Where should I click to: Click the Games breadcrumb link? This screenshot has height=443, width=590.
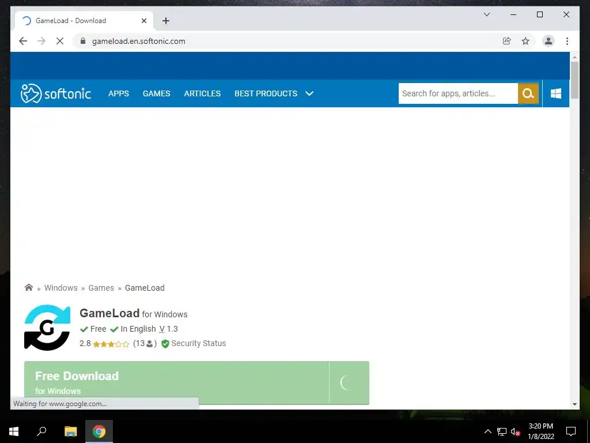(x=101, y=288)
